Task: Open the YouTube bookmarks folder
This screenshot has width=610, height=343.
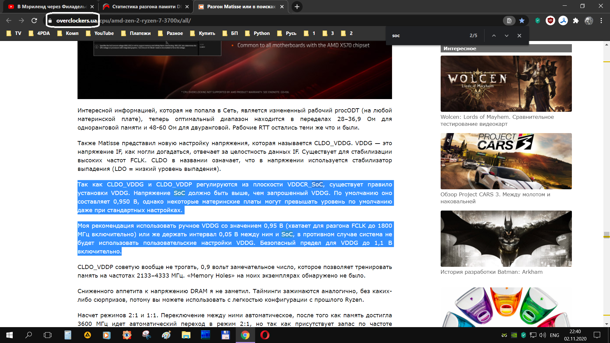Action: [x=100, y=33]
